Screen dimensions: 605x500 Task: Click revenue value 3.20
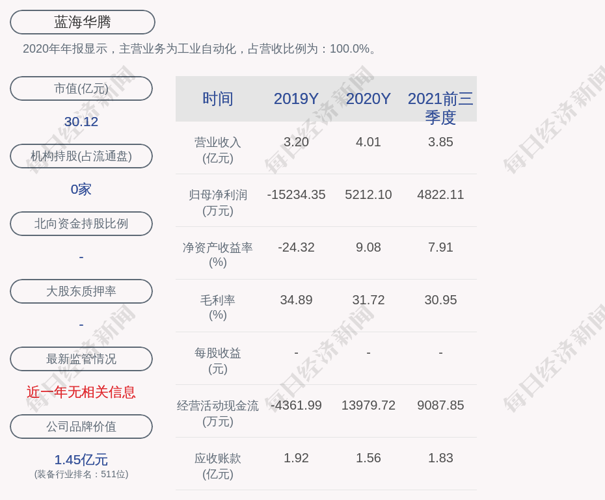click(297, 142)
